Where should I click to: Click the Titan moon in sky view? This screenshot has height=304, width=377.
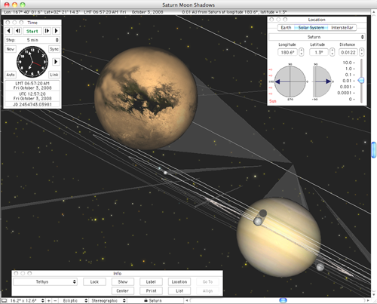coord(146,98)
